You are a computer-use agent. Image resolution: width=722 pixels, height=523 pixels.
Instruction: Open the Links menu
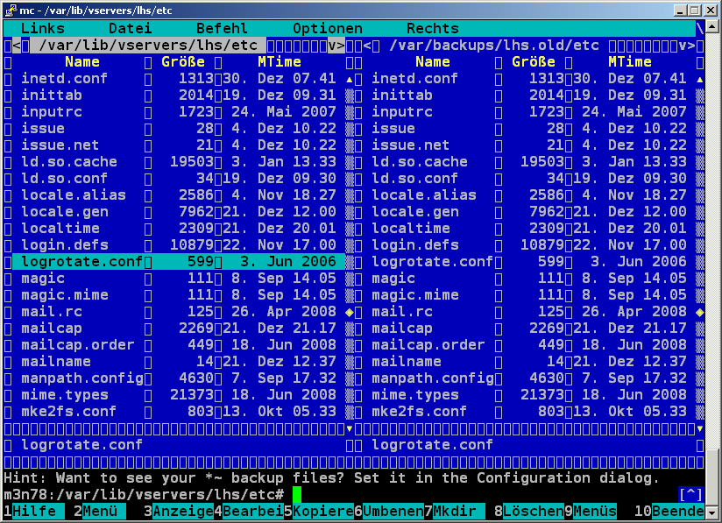pos(42,29)
